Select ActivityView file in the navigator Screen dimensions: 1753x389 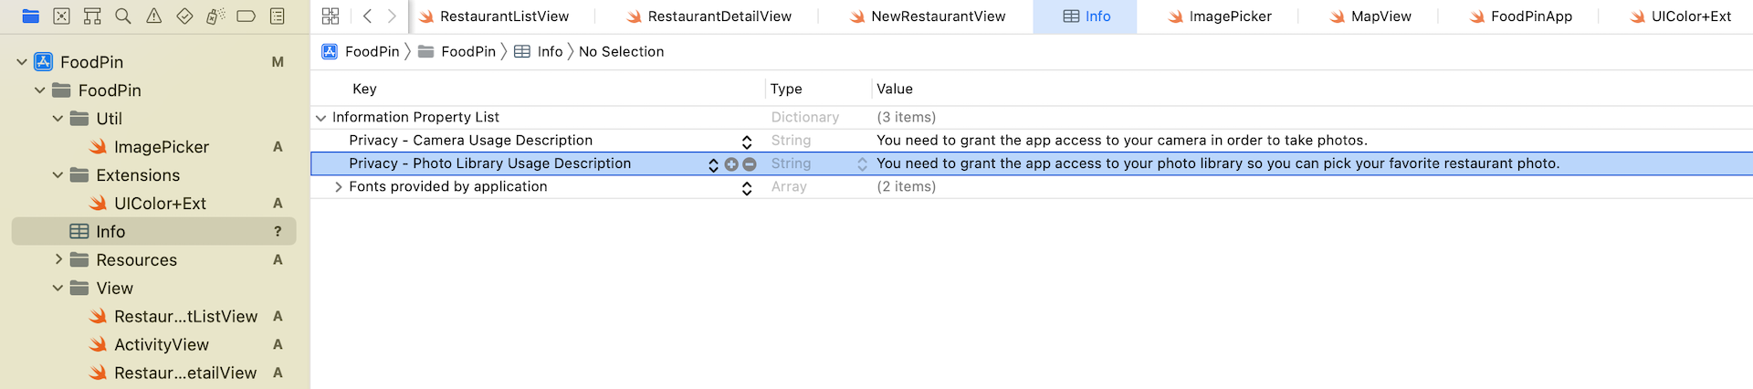tap(162, 345)
